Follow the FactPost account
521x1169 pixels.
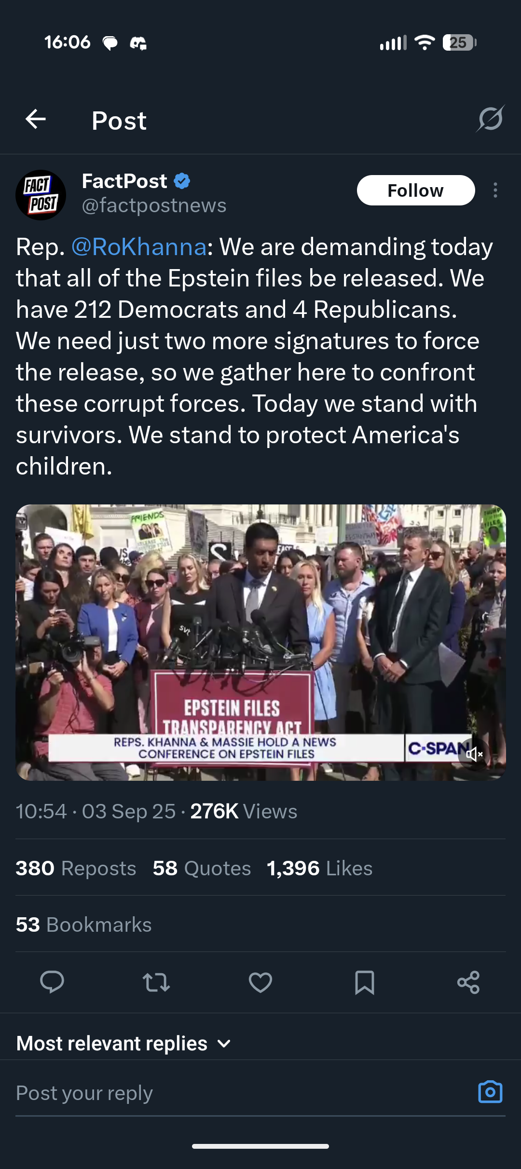point(416,190)
